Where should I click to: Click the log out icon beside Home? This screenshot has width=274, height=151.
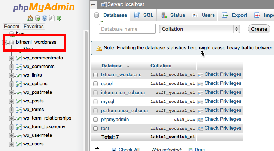38,18
